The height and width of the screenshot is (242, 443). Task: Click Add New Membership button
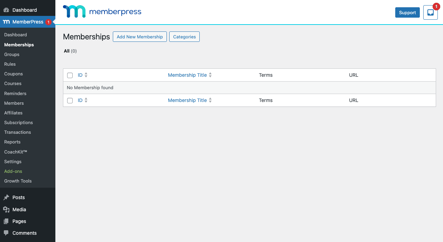[x=140, y=37]
